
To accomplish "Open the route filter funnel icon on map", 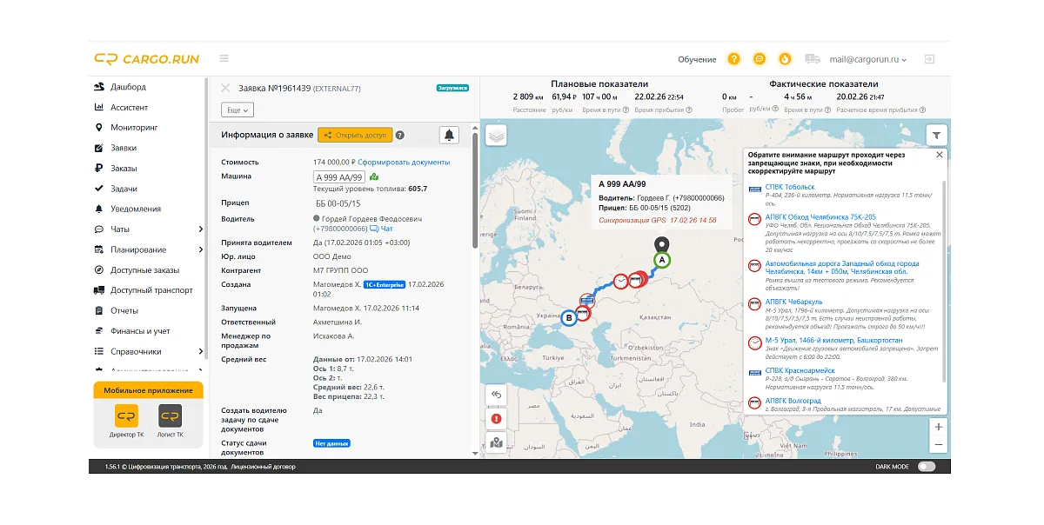I will point(936,135).
